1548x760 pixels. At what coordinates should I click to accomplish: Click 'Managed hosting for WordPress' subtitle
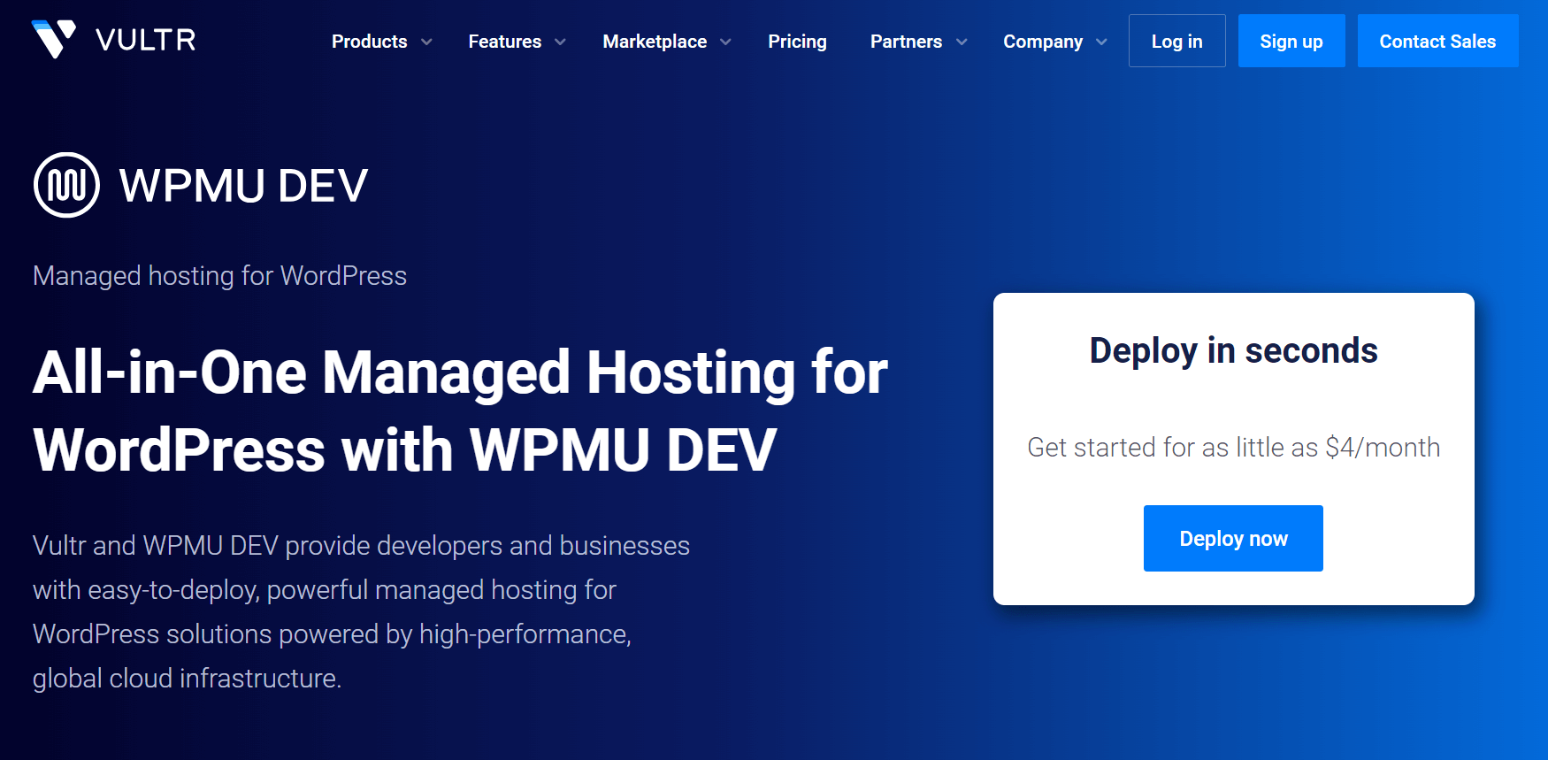tap(219, 276)
